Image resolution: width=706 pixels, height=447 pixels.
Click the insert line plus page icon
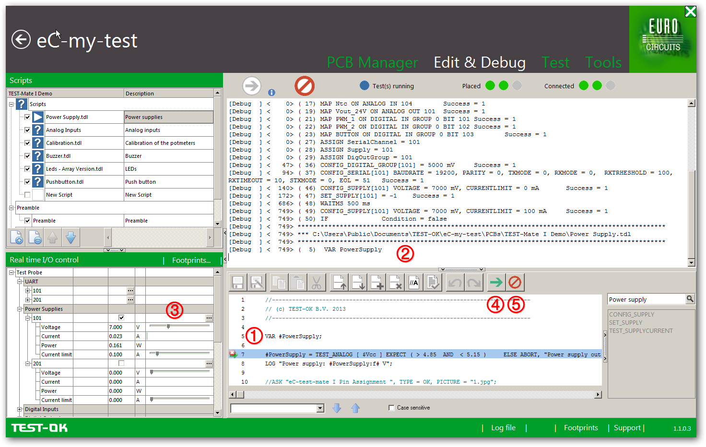pos(377,282)
